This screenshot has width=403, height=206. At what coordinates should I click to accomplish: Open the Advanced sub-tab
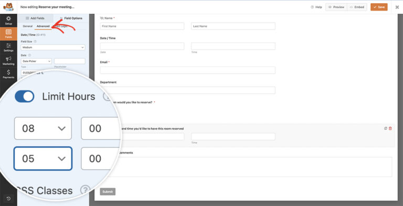point(43,26)
